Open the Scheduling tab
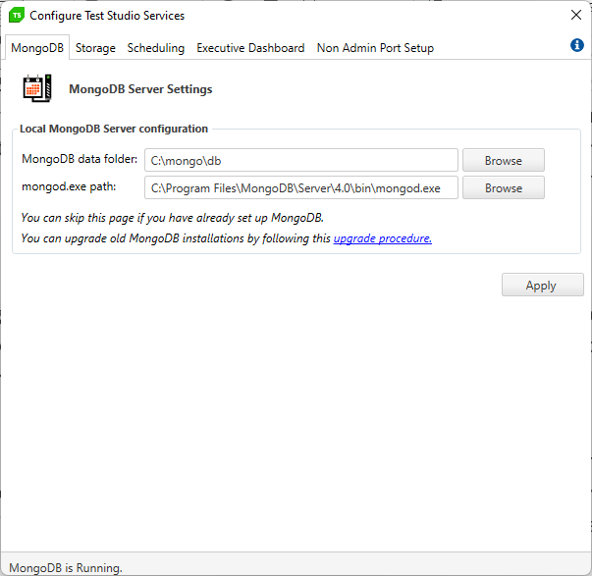This screenshot has height=576, width=592. (x=156, y=48)
